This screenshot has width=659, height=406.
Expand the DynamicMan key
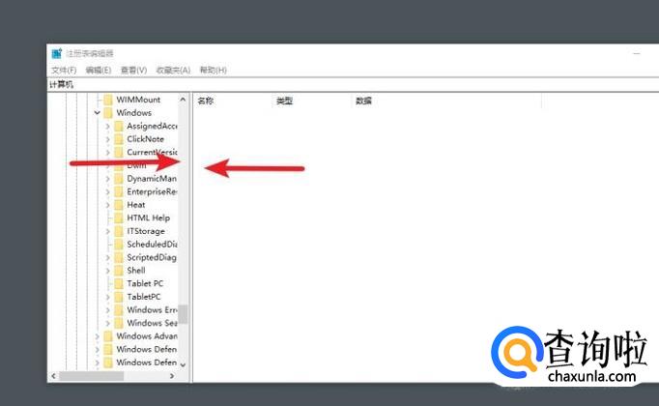click(107, 179)
